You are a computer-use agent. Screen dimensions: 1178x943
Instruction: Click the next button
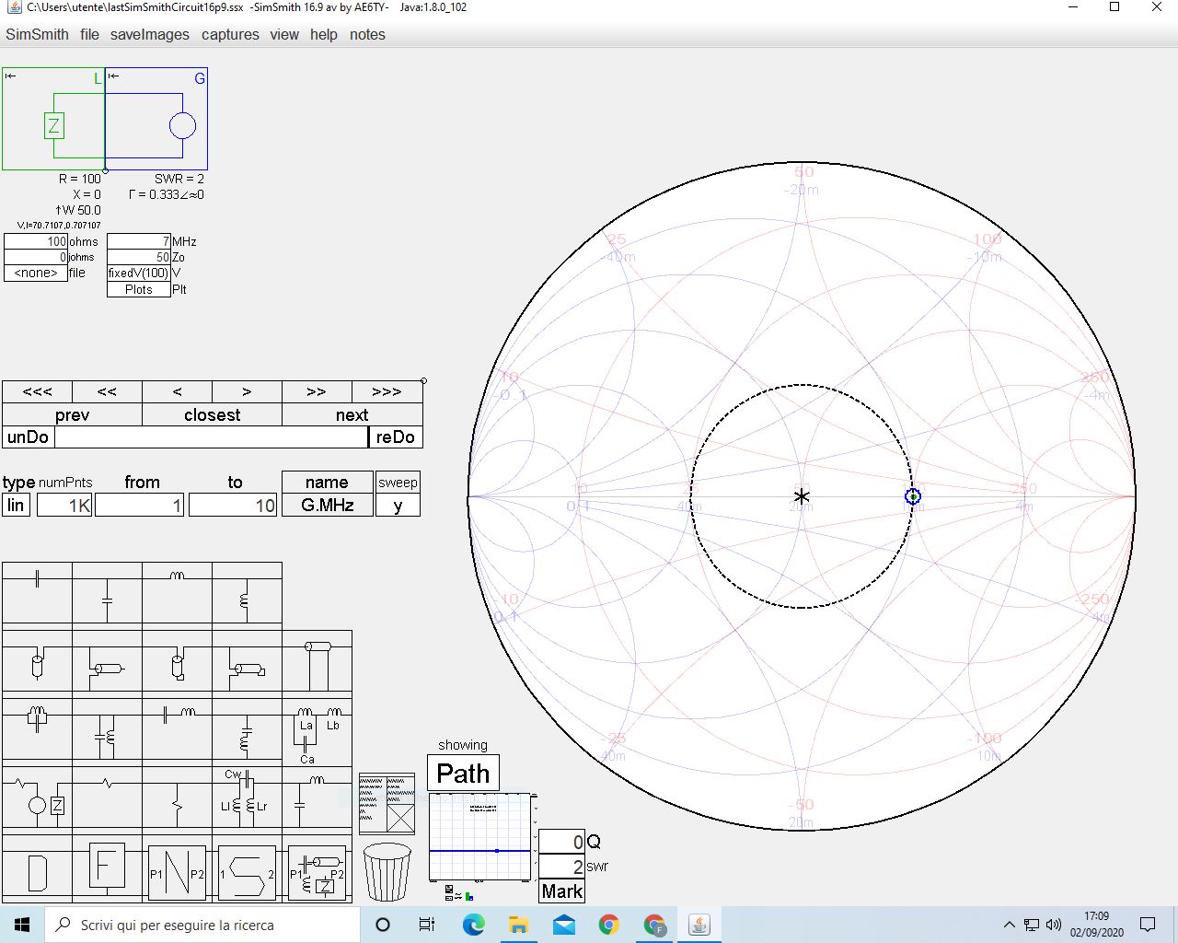352,414
